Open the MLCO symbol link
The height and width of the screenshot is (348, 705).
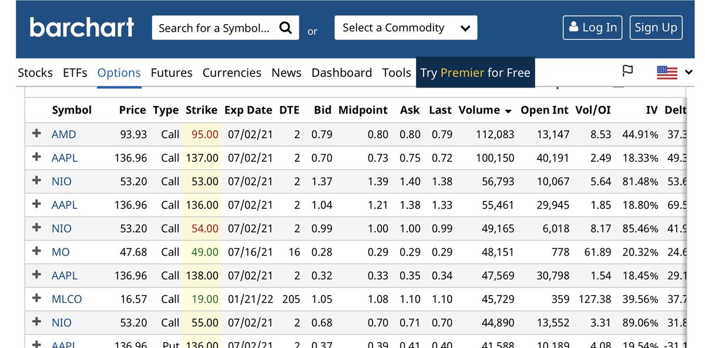click(x=67, y=299)
